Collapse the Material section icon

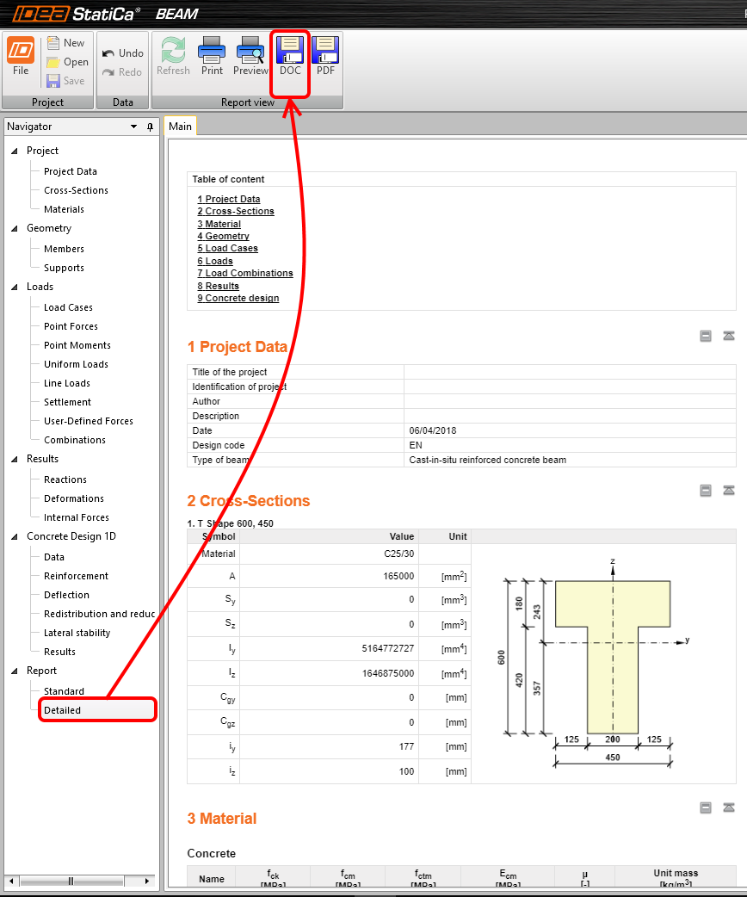[706, 808]
